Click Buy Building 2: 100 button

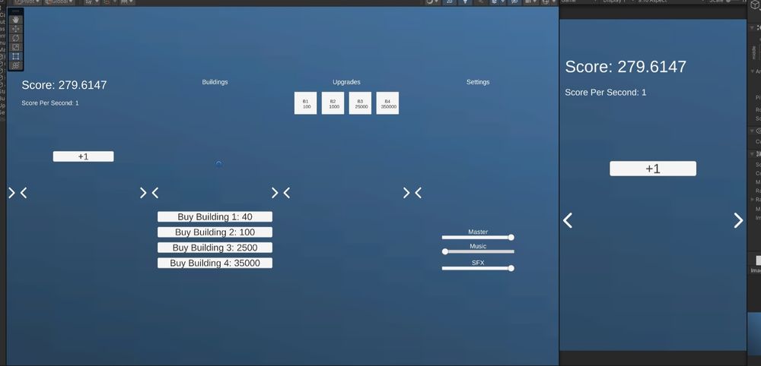215,232
